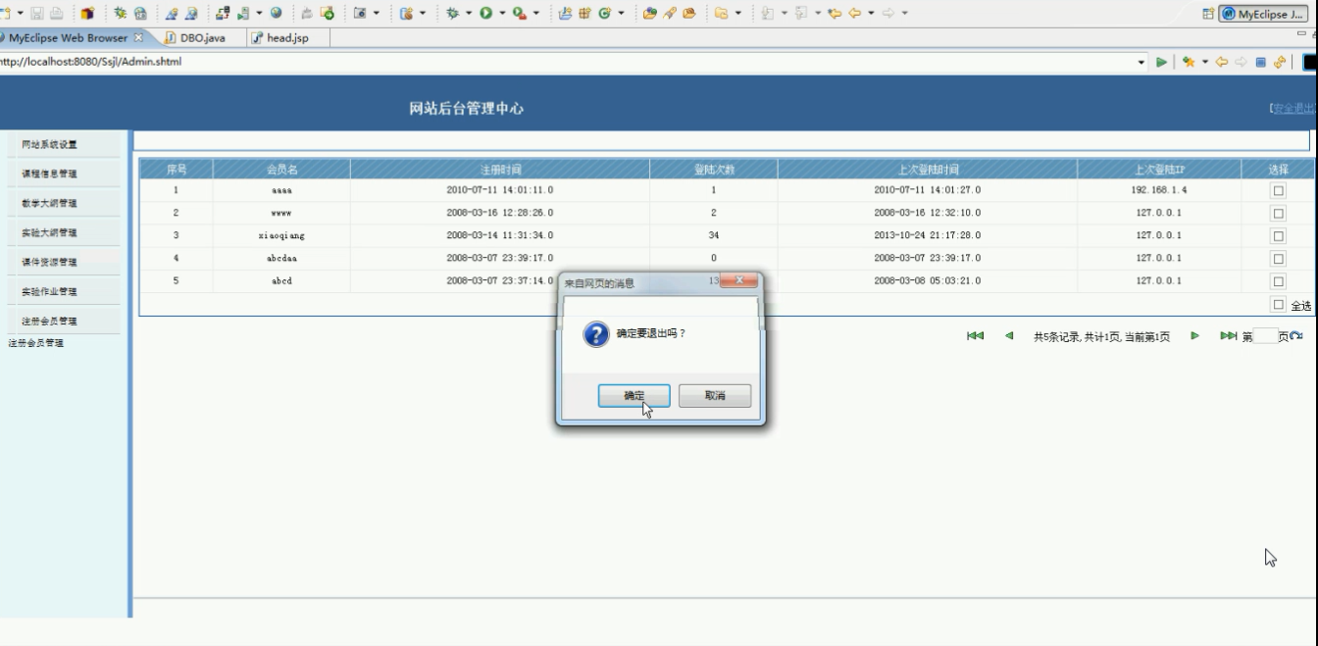Click the page number input field
The width and height of the screenshot is (1318, 646).
coord(1266,336)
